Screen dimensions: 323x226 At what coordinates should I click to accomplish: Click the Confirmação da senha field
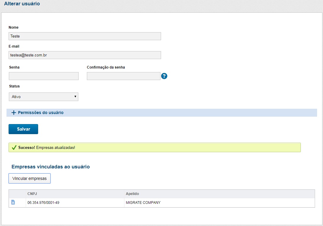pyautogui.click(x=124, y=76)
